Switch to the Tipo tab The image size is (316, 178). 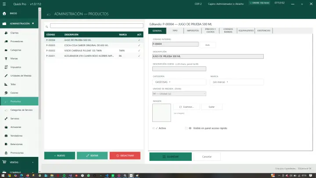pos(175,31)
